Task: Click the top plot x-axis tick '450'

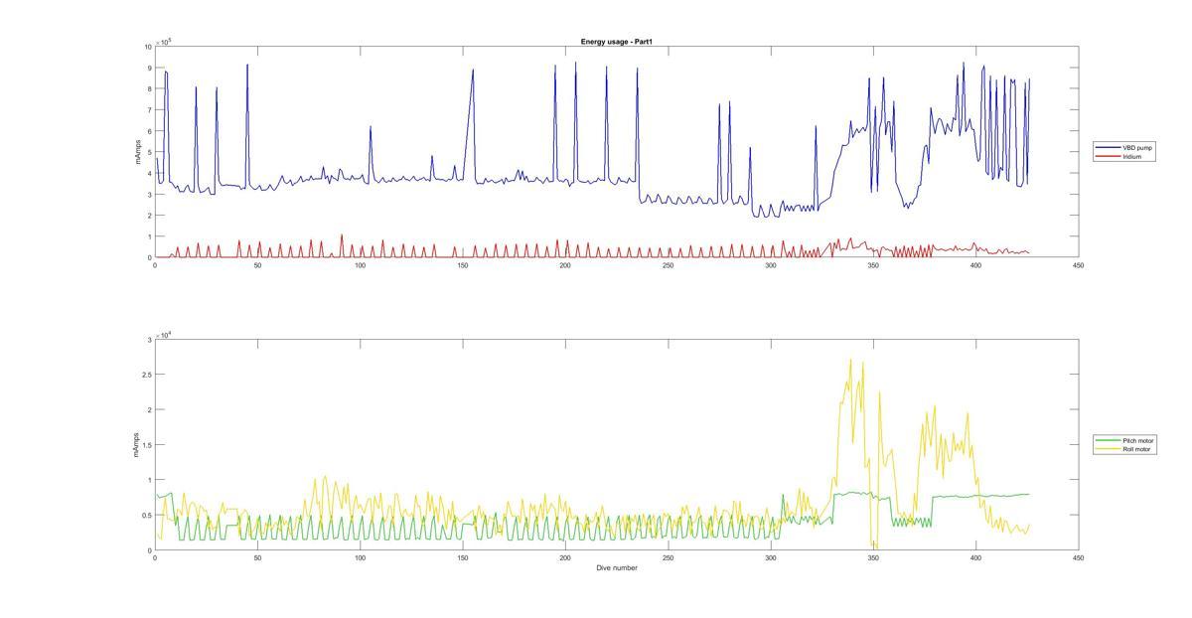Action: [1078, 265]
